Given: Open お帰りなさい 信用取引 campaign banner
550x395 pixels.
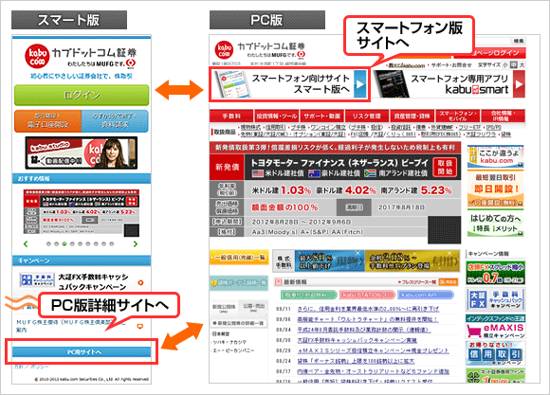Looking at the screenshot, I should (x=495, y=353).
